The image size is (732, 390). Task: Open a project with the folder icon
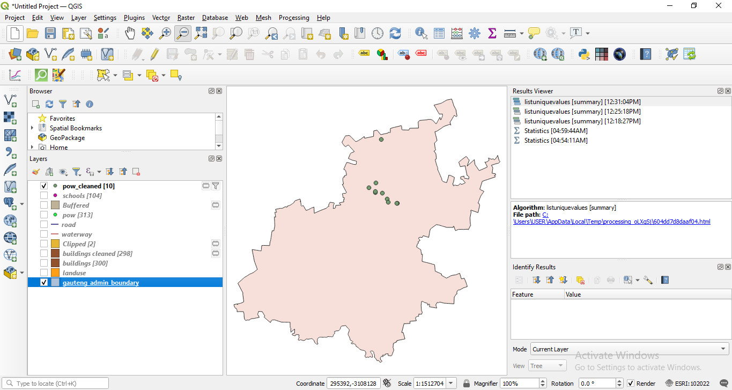33,33
